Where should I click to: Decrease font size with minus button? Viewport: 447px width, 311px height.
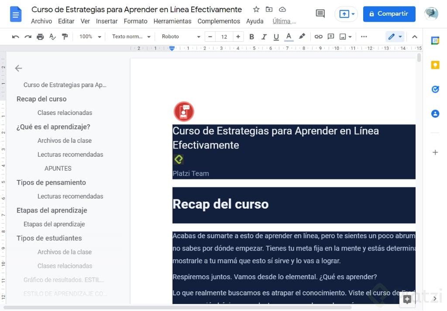coord(210,37)
